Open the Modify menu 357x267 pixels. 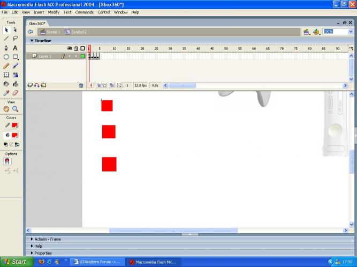pos(54,12)
